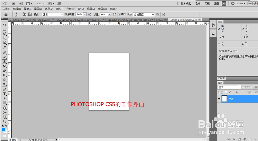Open the 图像(I) menu
The width and height of the screenshot is (258, 141).
[28, 9]
